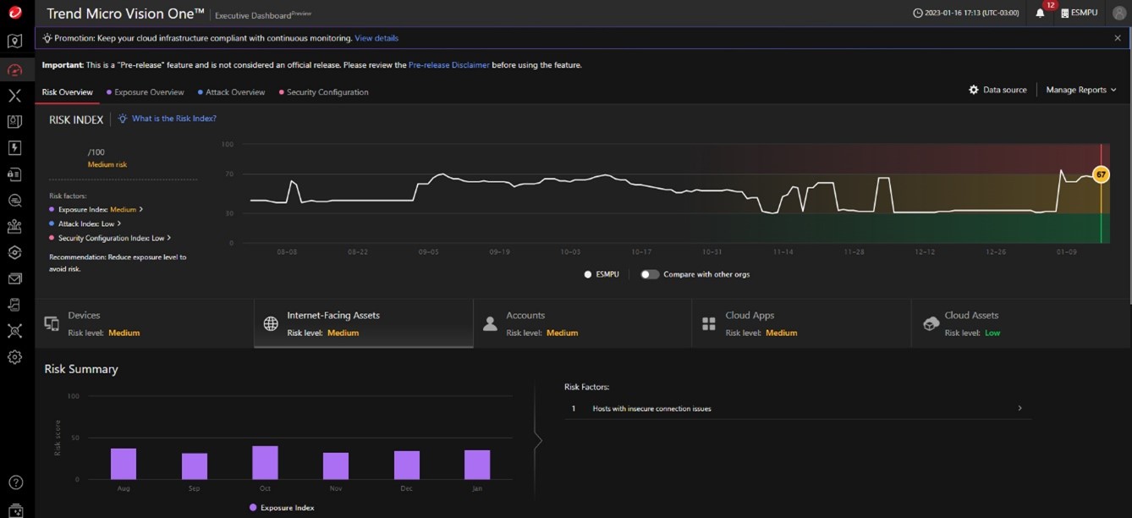Click What is the Risk Index link
This screenshot has height=518, width=1132.
click(173, 118)
